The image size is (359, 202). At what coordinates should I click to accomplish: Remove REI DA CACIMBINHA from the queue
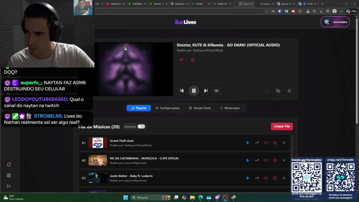click(x=284, y=160)
